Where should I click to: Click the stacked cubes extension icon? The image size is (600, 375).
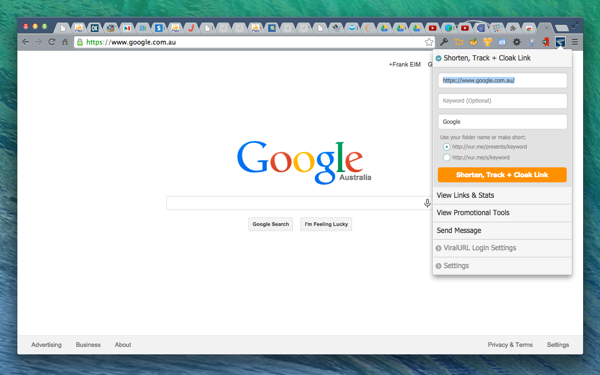pos(487,42)
